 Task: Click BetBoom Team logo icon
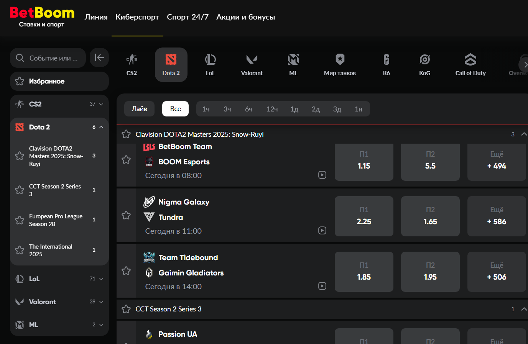[149, 147]
